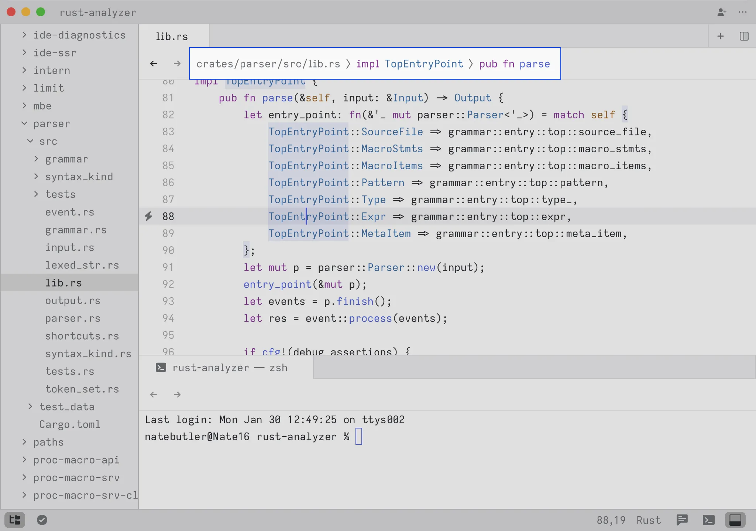Switch to the lib.rs editor tab

coord(172,37)
